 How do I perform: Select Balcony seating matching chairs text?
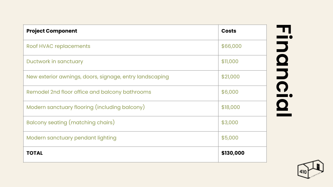click(70, 123)
